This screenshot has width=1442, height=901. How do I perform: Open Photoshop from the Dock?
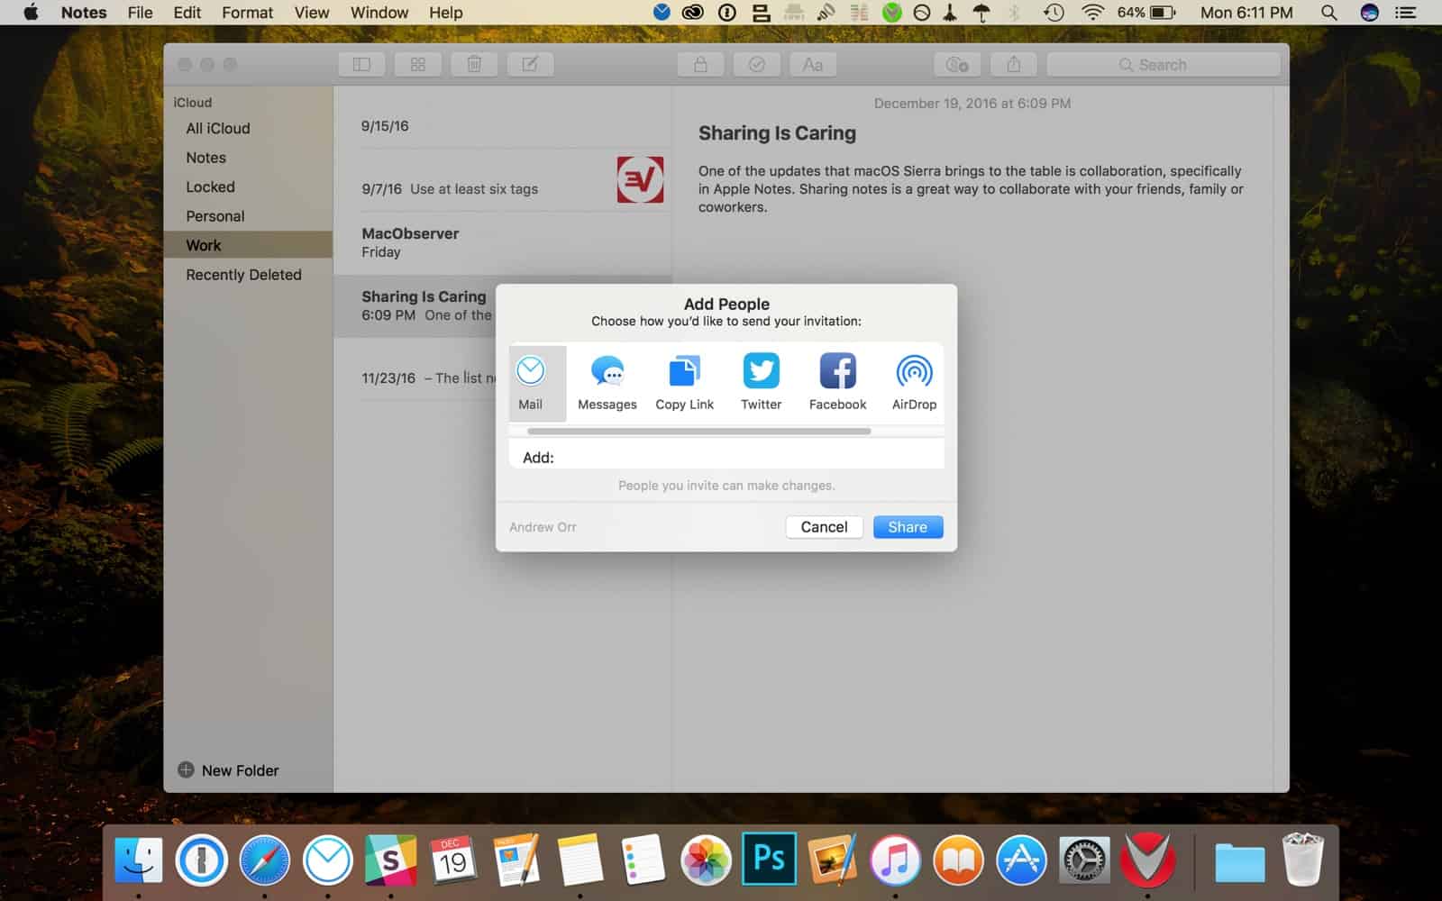769,860
